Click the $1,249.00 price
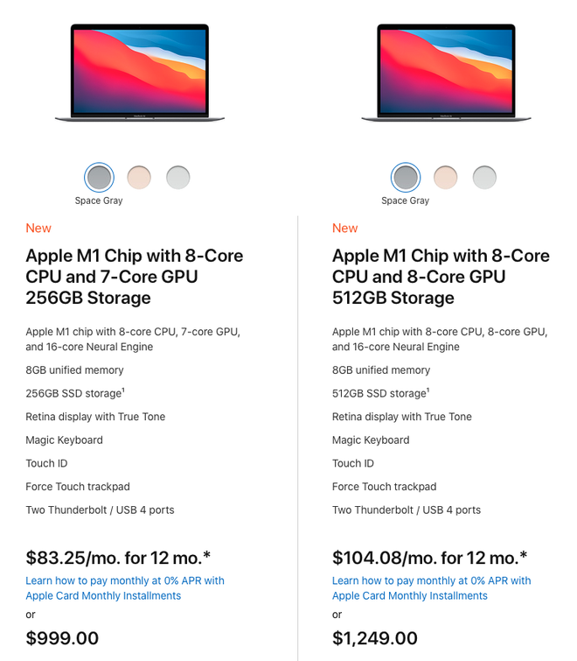The image size is (577, 661). [375, 638]
